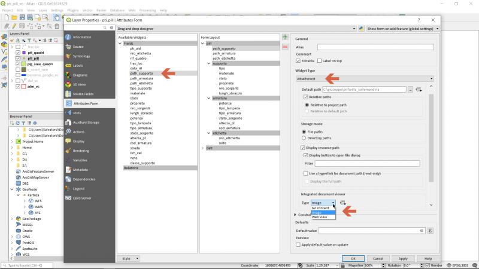Click the browse button for Default path
Image resolution: width=479 pixels, height=269 pixels.
coord(410,90)
